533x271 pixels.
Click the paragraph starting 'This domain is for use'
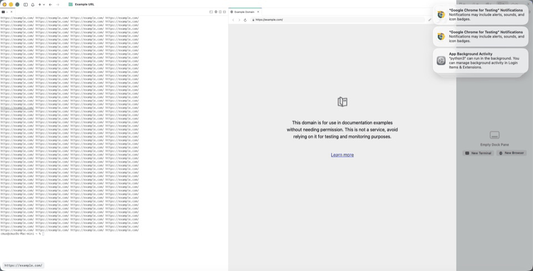pyautogui.click(x=343, y=130)
